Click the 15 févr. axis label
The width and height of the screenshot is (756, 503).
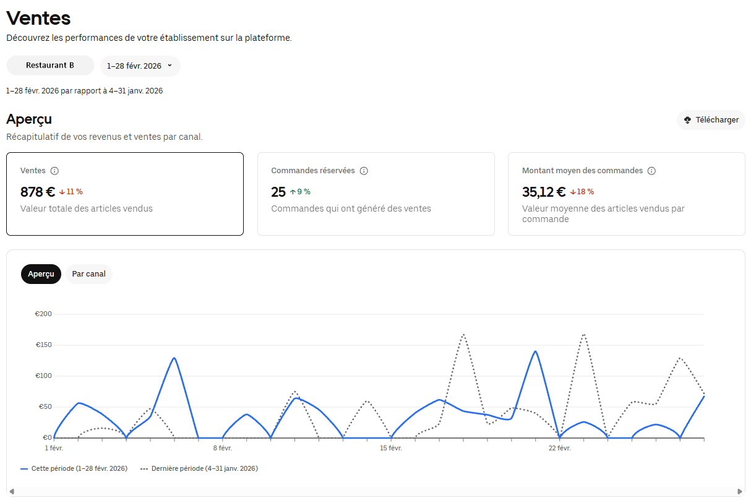(391, 448)
